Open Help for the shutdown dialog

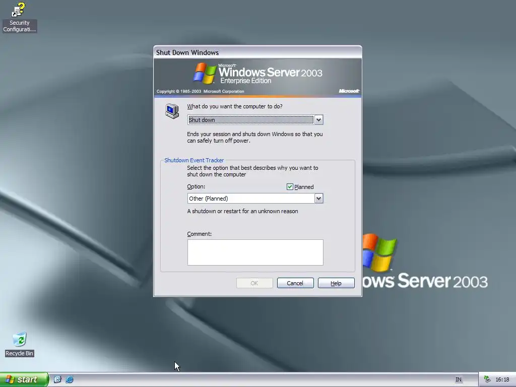(336, 283)
